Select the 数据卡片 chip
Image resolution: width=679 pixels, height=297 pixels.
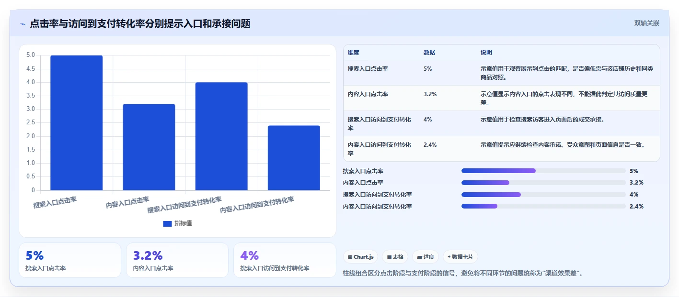tap(460, 257)
